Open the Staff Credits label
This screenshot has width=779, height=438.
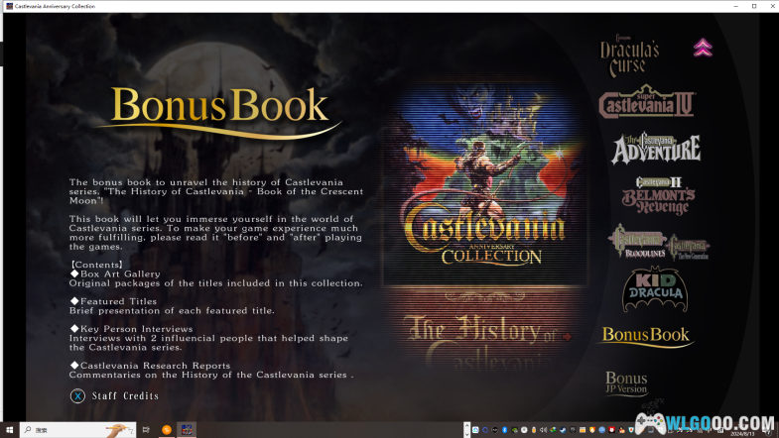[125, 396]
